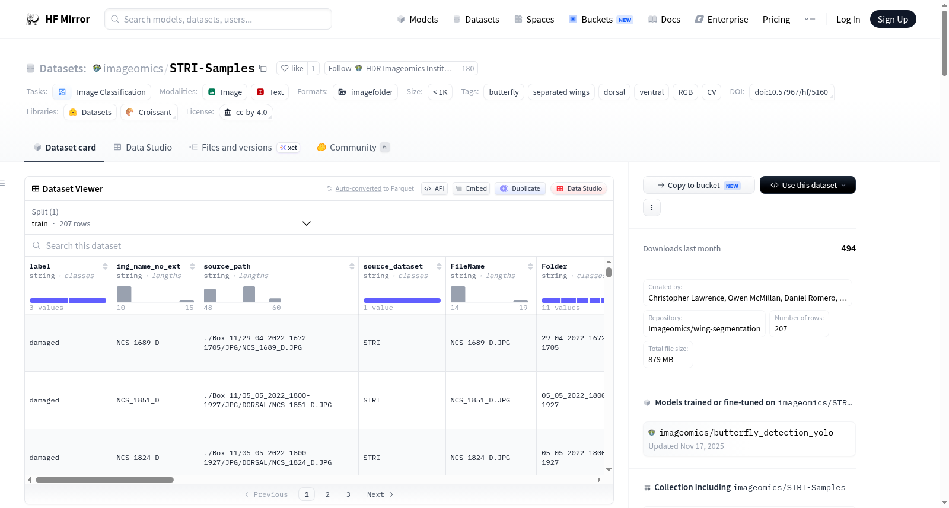Click the imagefolder format tag
The image size is (949, 508).
pos(365,92)
